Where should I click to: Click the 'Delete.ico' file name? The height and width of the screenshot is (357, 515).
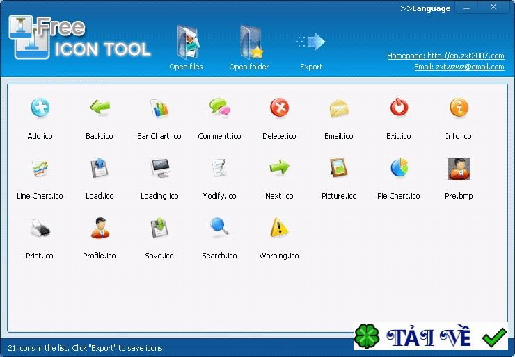(x=279, y=136)
